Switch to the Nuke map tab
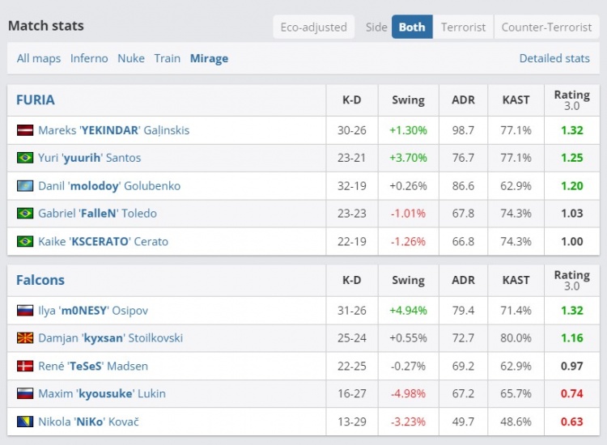607x445 pixels. [131, 58]
